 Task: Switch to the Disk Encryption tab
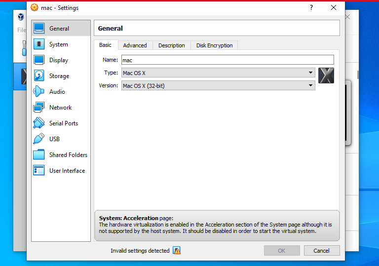point(214,45)
